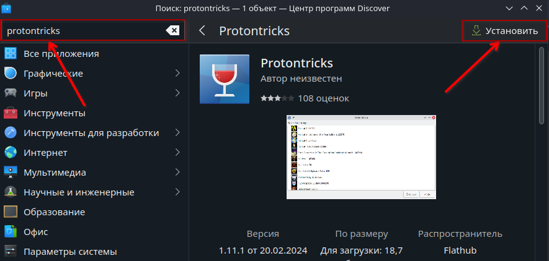Expand the Graphics category chevron
549x261 pixels.
pyautogui.click(x=177, y=74)
